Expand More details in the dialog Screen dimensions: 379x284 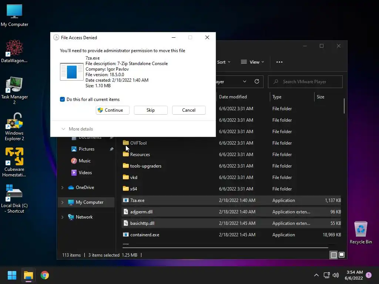77,129
